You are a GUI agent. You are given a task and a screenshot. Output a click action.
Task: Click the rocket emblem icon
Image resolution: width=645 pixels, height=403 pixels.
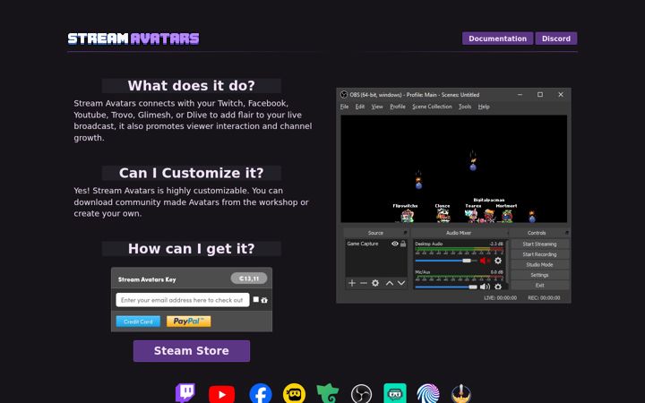tap(461, 394)
